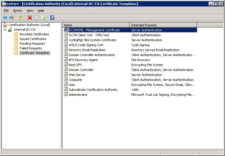Screen dimensions: 225x156
Task: Click the <All> intended purpose cell
Action: 135,90
